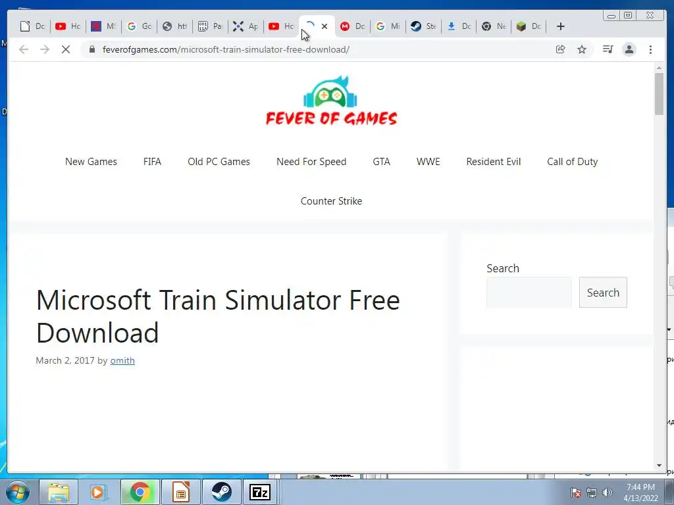
Task: Go back using the back arrow
Action: coord(24,49)
